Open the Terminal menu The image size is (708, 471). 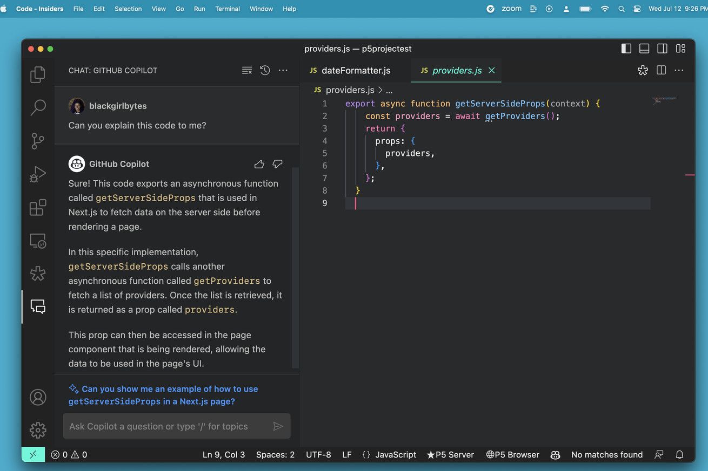point(227,9)
